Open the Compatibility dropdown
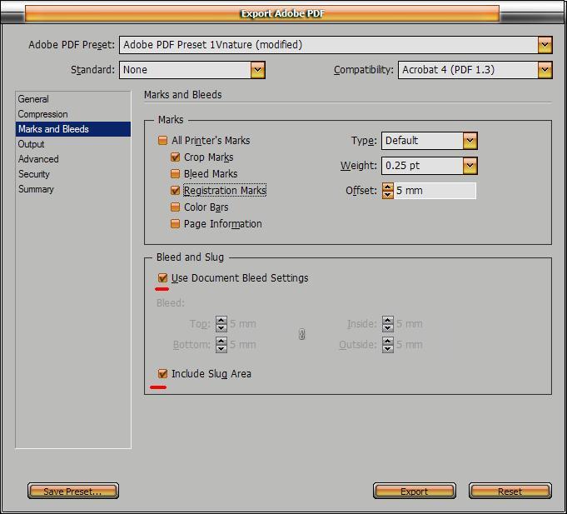567x514 pixels. 475,70
